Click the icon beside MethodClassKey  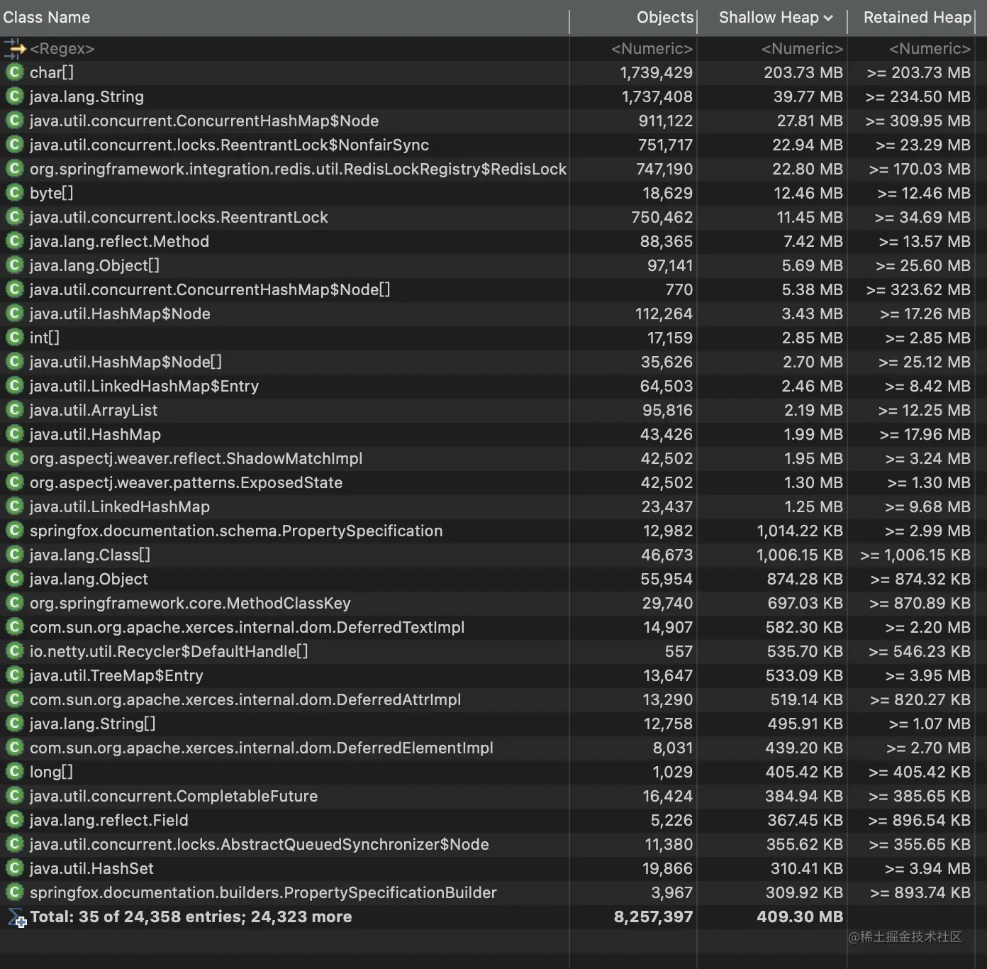click(14, 603)
